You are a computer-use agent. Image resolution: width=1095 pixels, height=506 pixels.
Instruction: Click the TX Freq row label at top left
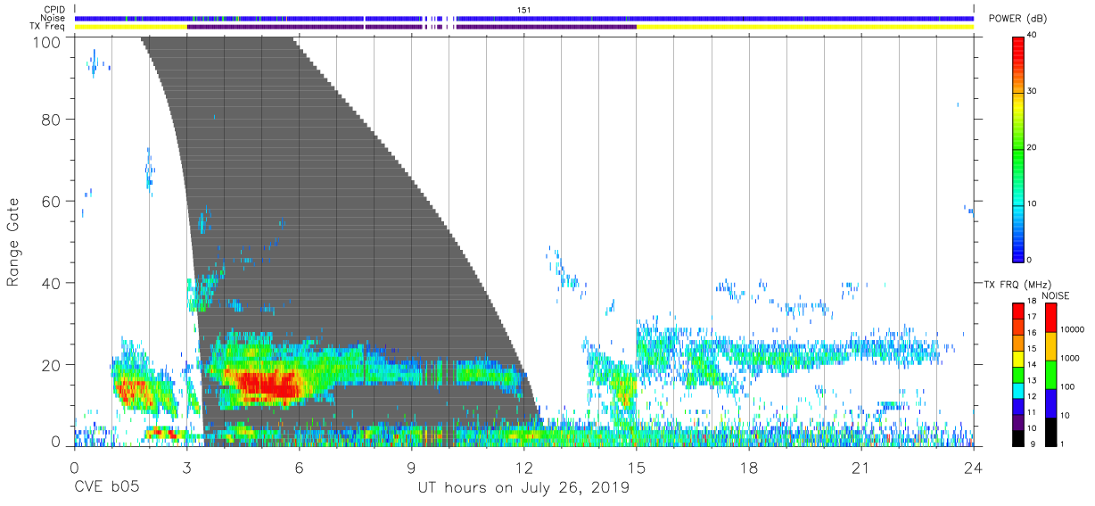pyautogui.click(x=48, y=27)
